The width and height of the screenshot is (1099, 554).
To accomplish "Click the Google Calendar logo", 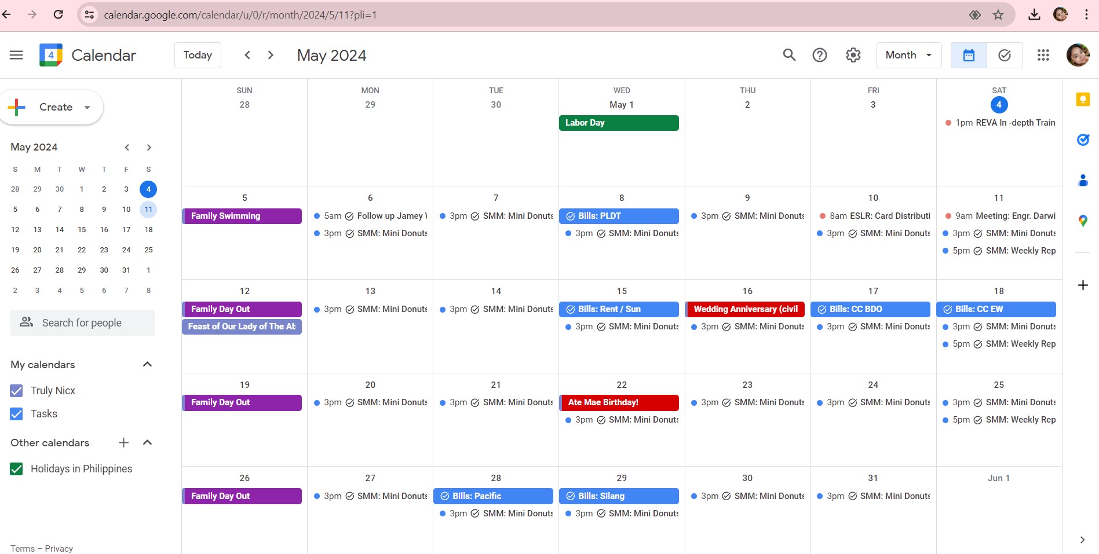I will click(51, 55).
